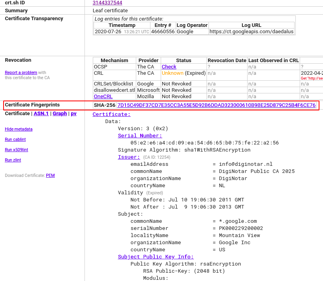The image size is (323, 281).
Task: Open crt.sh ID 3144337544 link
Action: pos(107,3)
